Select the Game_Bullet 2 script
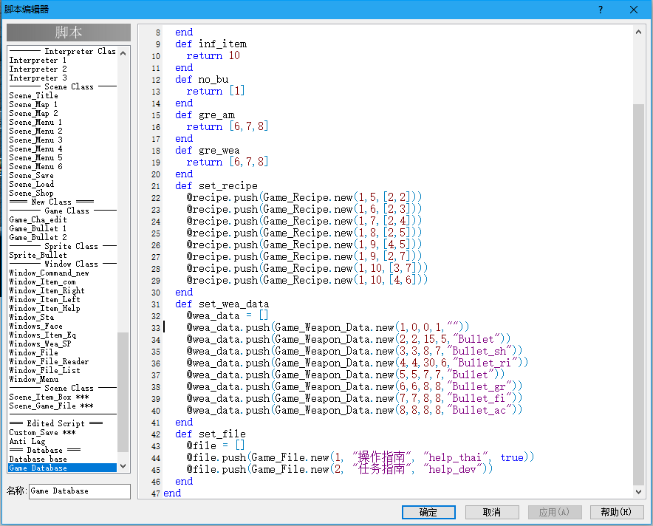This screenshot has height=526, width=653. (38, 237)
